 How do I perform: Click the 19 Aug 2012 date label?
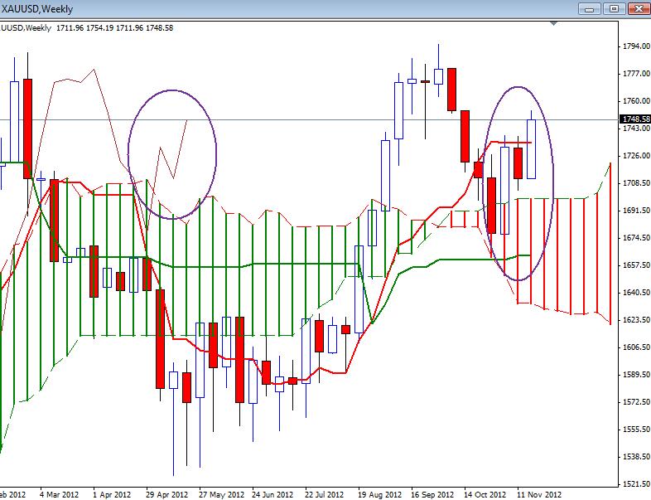click(379, 494)
